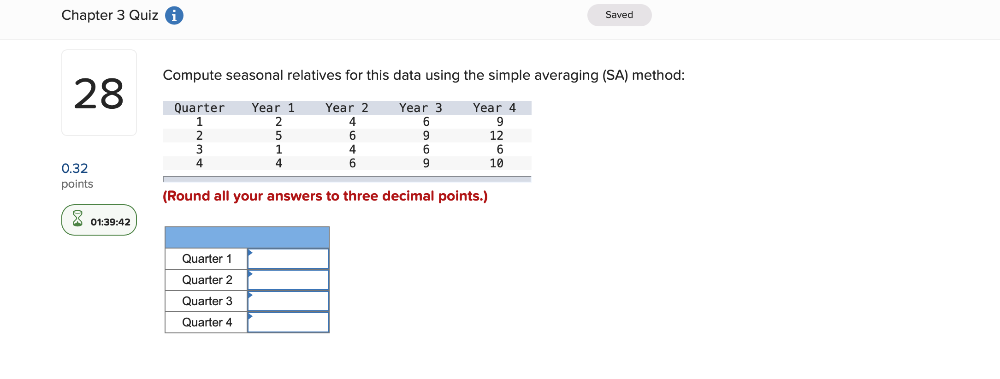The width and height of the screenshot is (1000, 379).
Task: Click the blue info badge beside Chapter 3 Quiz
Action: tap(174, 15)
